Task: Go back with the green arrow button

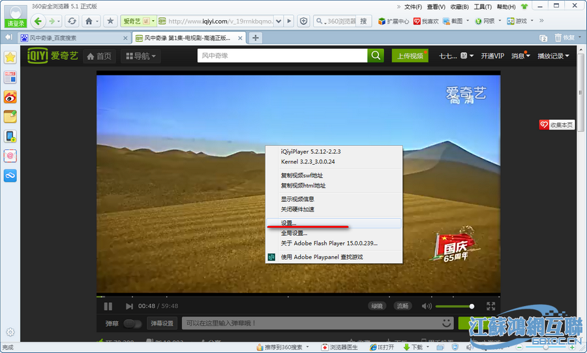Action: [x=38, y=21]
